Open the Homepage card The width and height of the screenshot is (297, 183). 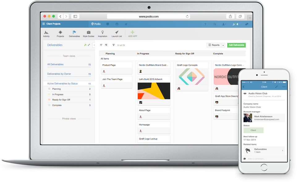pyautogui.click(x=154, y=128)
